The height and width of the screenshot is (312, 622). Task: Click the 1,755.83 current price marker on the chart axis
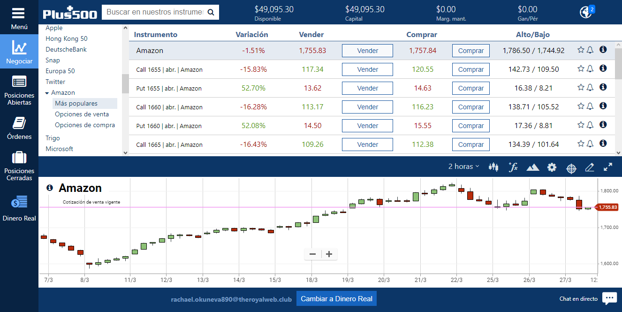[607, 207]
